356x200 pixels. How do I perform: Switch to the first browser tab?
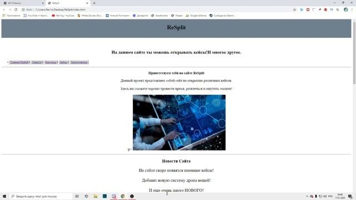[23, 3]
